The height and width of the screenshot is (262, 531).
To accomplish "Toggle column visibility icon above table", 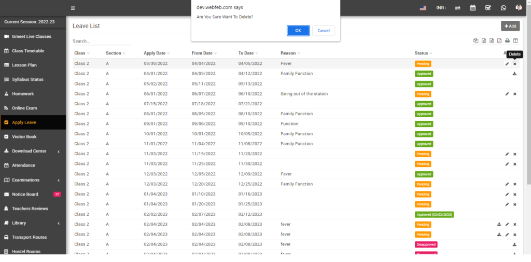I will tap(515, 41).
